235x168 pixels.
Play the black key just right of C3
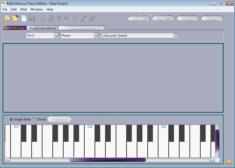[x=24, y=133]
